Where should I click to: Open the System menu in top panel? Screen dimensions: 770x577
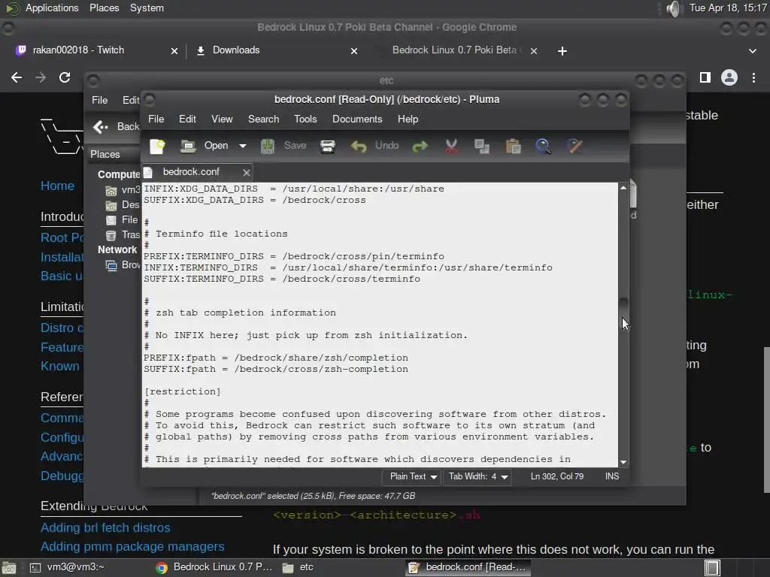(147, 8)
